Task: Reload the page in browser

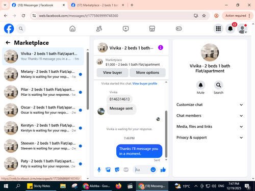Action: 23,16
